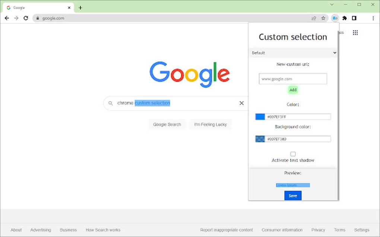Viewport: 380px width, 237px height.
Task: Click the Share icon in the address bar
Action: [314, 18]
